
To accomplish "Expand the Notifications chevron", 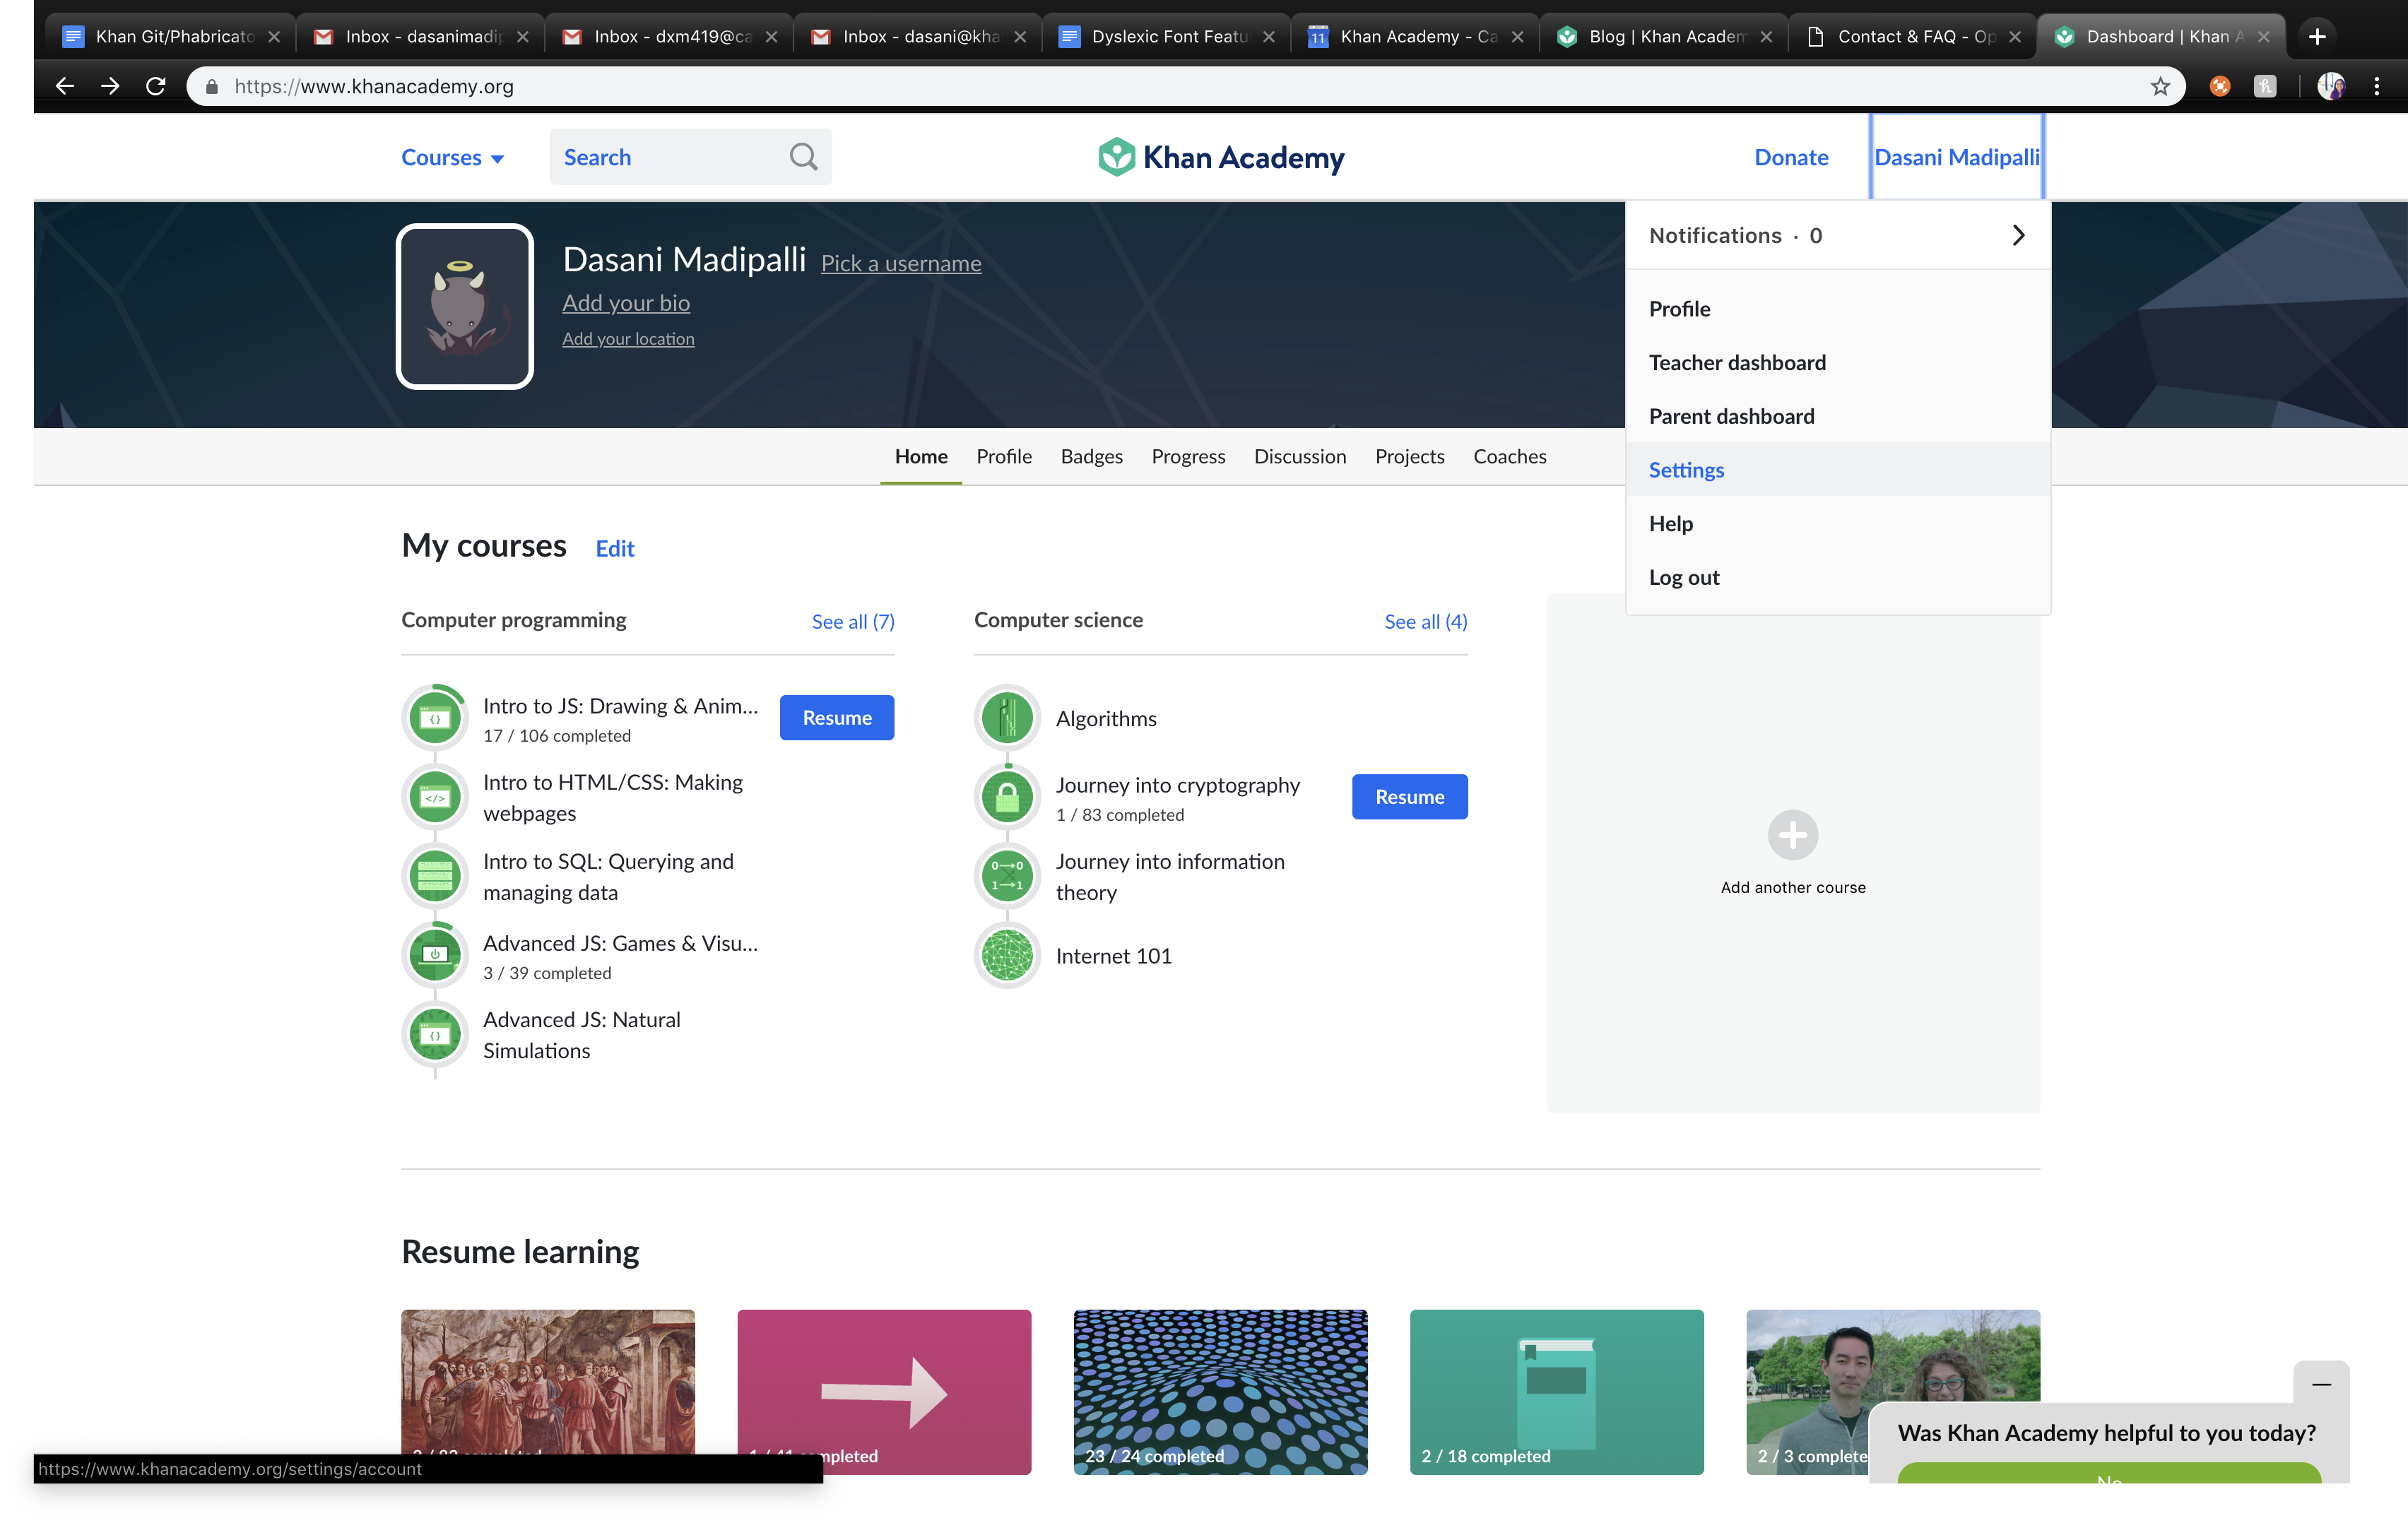I will tap(2018, 235).
